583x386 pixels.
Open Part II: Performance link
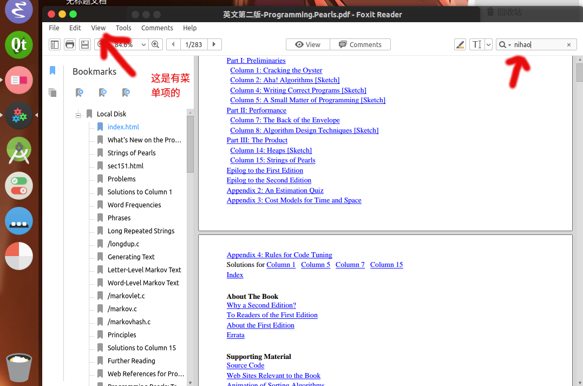(257, 110)
